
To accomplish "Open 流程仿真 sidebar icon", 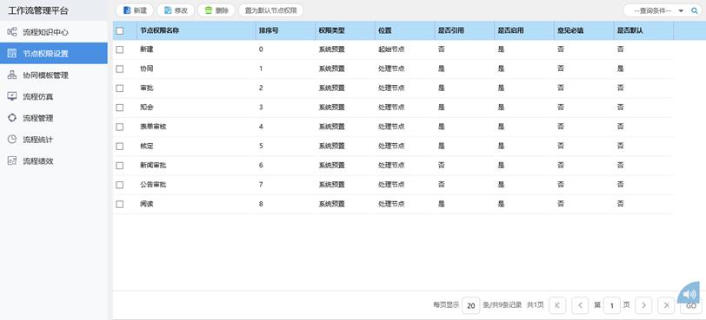I will (x=12, y=96).
